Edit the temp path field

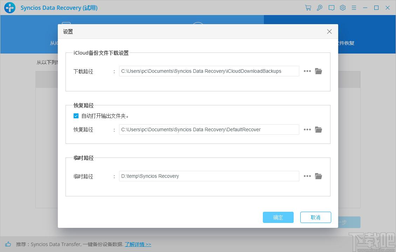tap(209, 176)
